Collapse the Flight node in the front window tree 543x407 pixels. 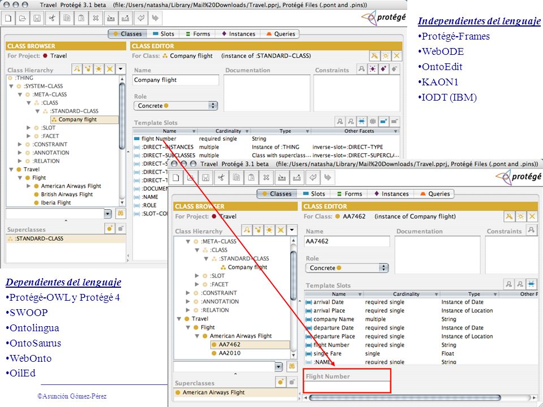(188, 327)
